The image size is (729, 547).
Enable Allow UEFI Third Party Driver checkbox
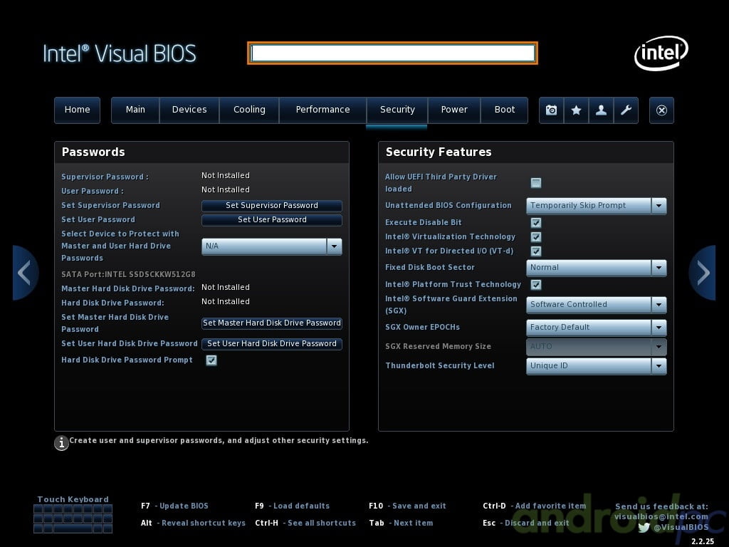point(536,183)
